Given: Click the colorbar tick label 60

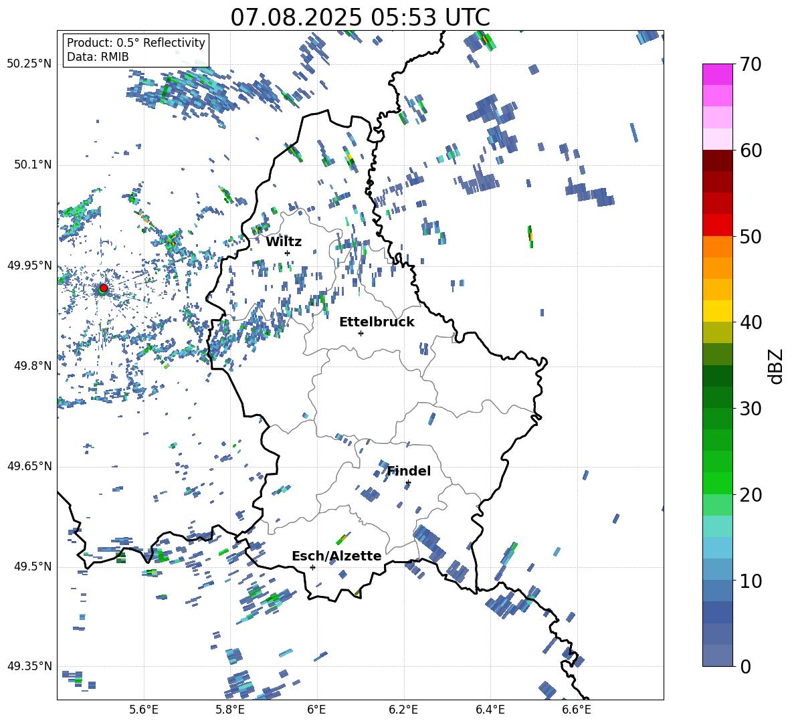Looking at the screenshot, I should coord(751,150).
